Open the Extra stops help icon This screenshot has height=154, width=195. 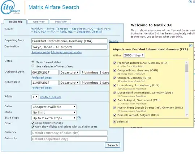(x=79, y=118)
